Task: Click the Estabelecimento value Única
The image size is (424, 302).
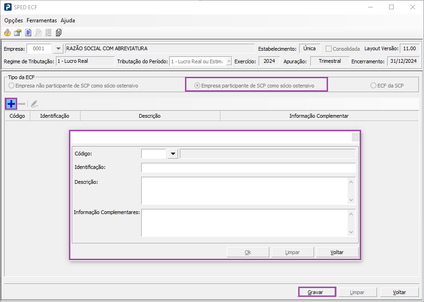Action: pyautogui.click(x=310, y=48)
